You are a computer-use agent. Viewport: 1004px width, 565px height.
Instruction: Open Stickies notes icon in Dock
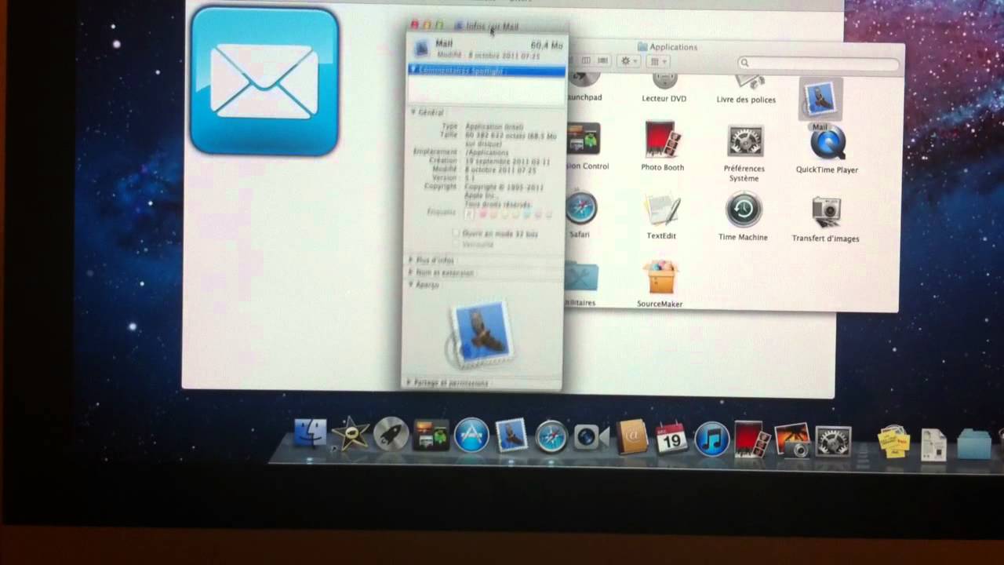click(x=894, y=443)
